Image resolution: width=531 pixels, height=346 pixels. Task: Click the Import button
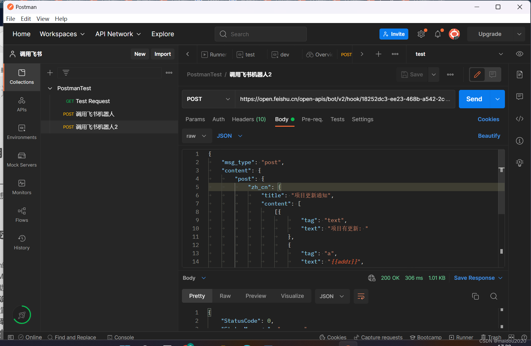[x=163, y=54]
